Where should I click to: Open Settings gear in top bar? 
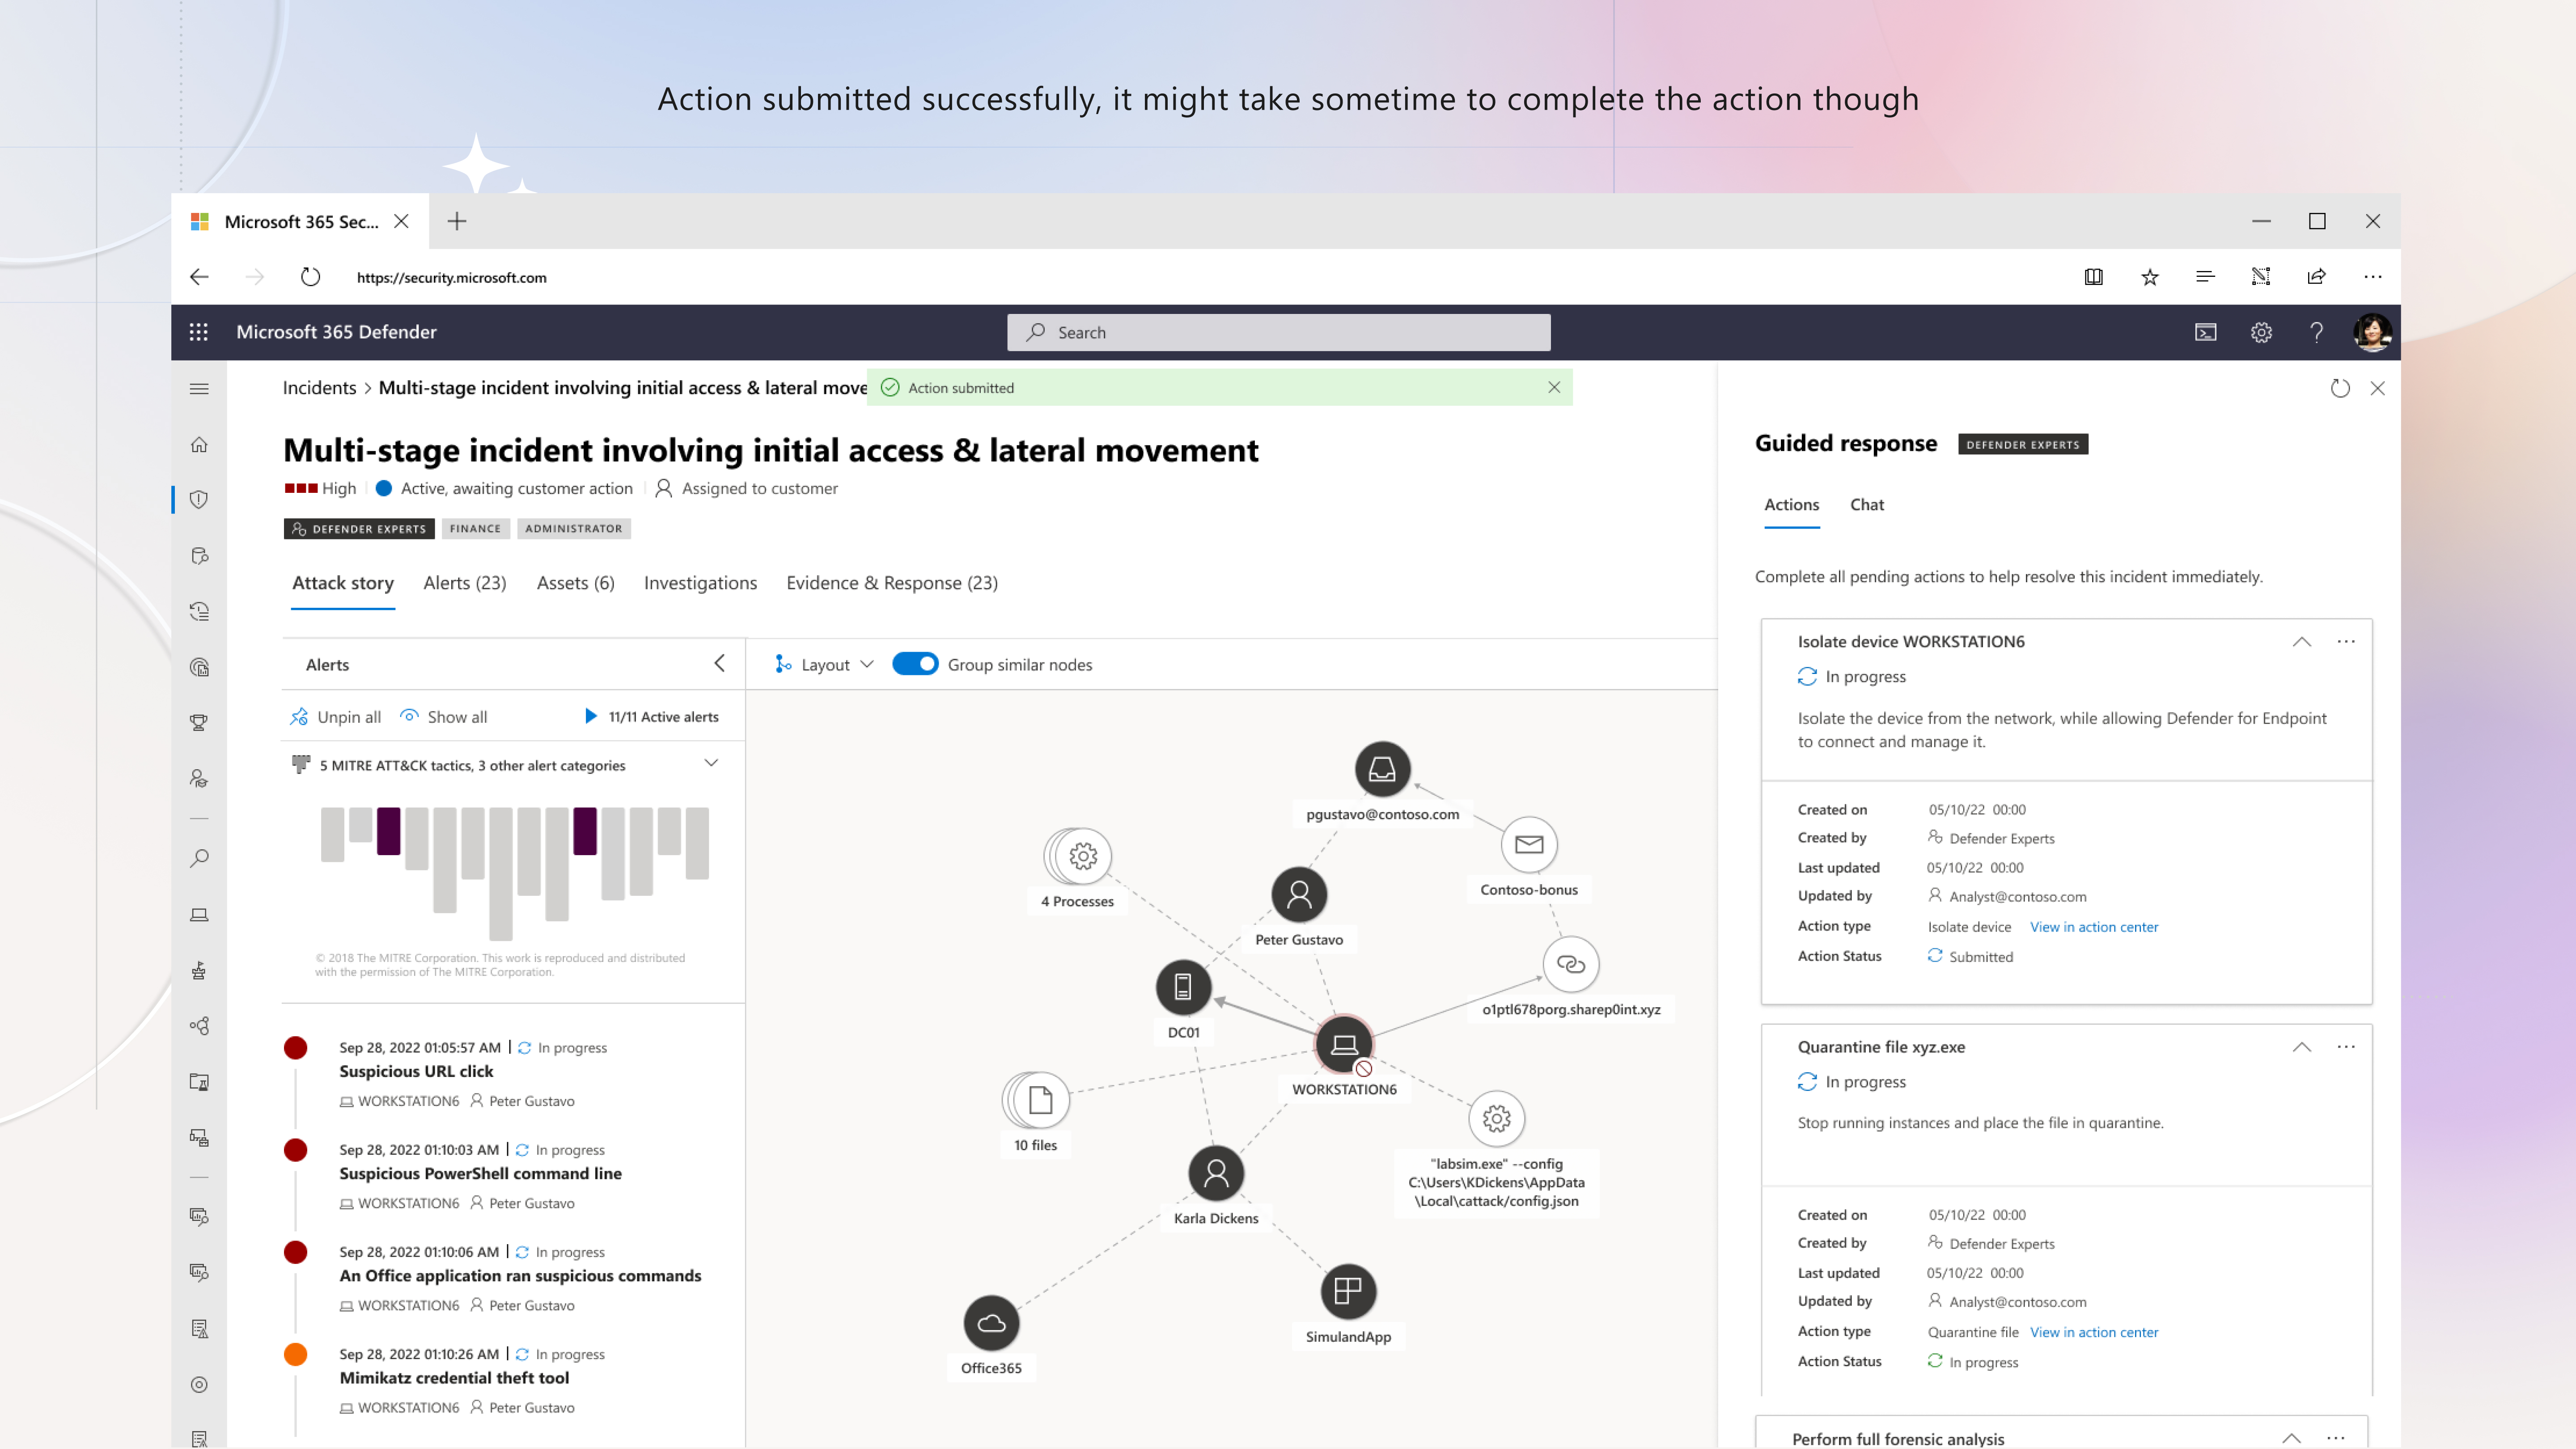[x=2261, y=332]
